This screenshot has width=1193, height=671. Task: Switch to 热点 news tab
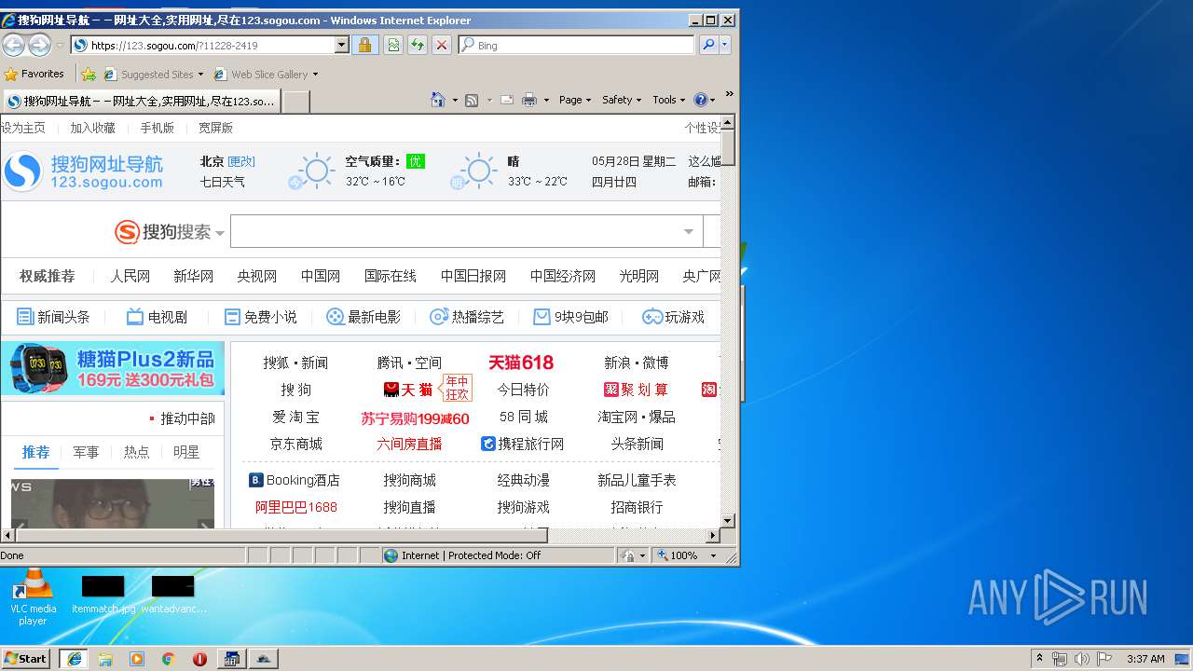[136, 452]
